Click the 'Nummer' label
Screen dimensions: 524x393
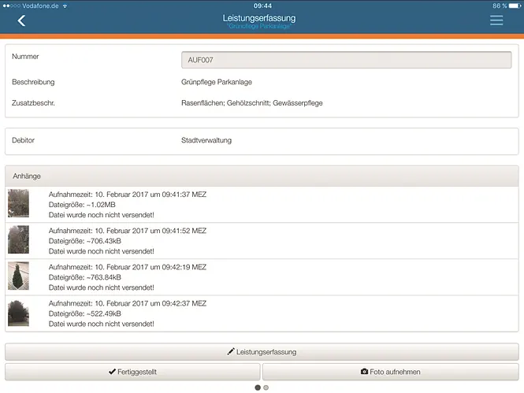click(x=25, y=57)
